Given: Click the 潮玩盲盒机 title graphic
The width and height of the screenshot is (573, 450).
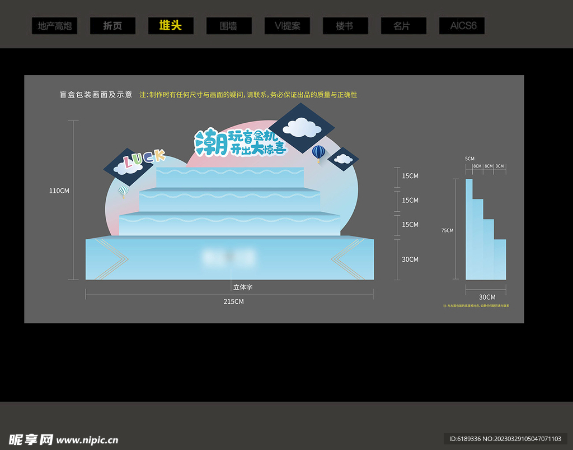Looking at the screenshot, I should tap(239, 143).
